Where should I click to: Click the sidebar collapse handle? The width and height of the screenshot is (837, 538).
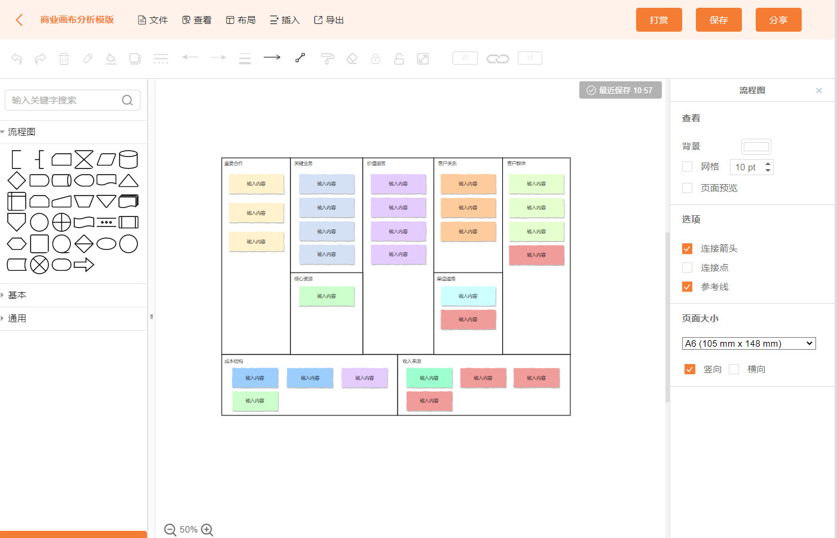point(151,317)
